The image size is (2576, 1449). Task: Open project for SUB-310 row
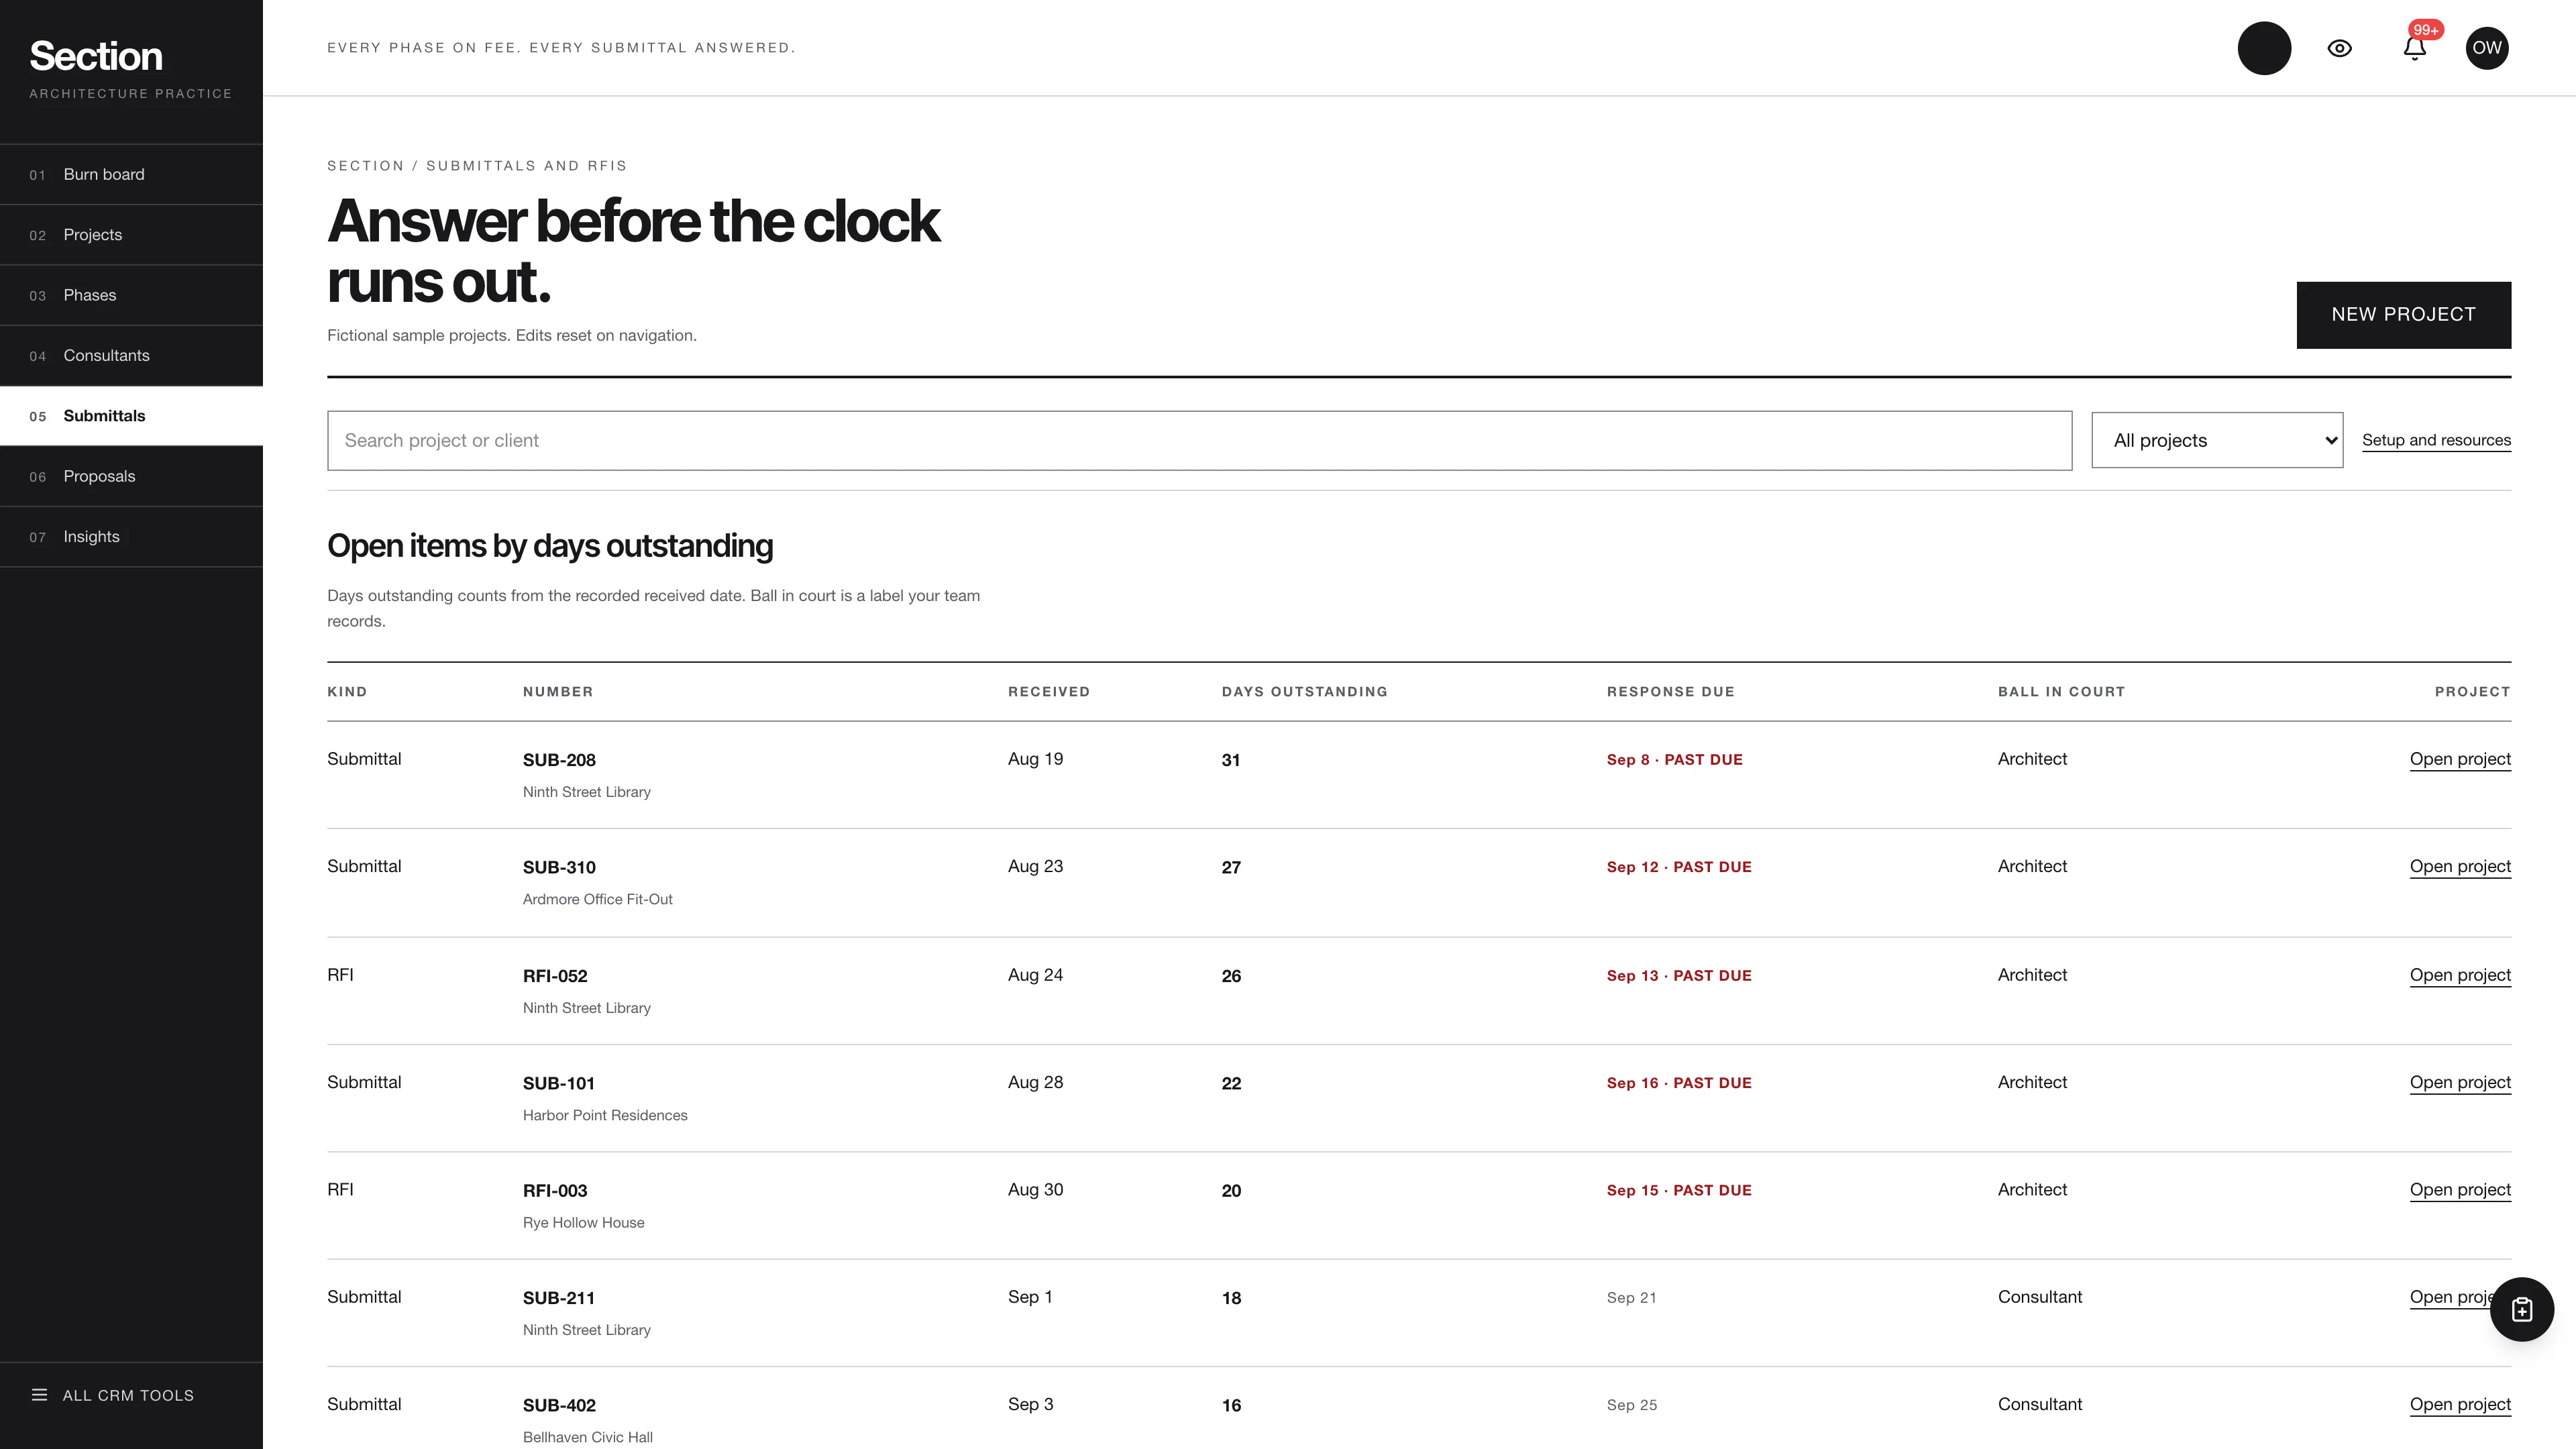(x=2460, y=866)
